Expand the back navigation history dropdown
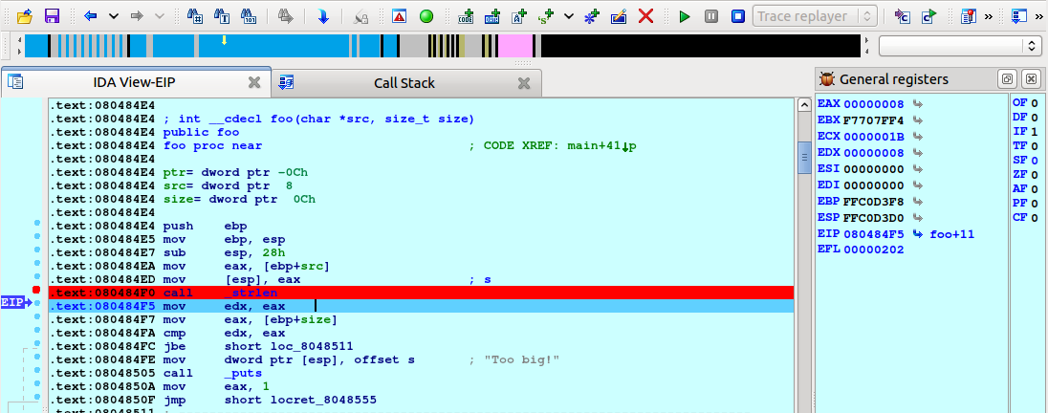This screenshot has width=1048, height=413. (x=114, y=16)
